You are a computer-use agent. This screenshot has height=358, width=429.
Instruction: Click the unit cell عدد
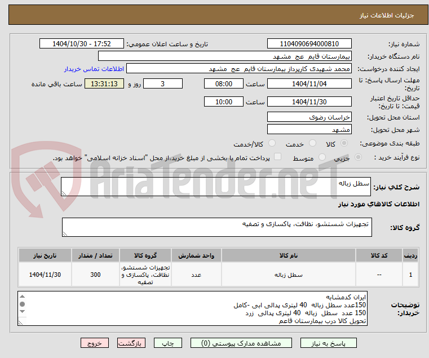(x=196, y=275)
